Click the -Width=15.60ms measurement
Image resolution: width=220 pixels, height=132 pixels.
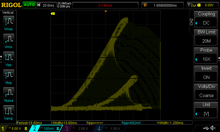69,123
